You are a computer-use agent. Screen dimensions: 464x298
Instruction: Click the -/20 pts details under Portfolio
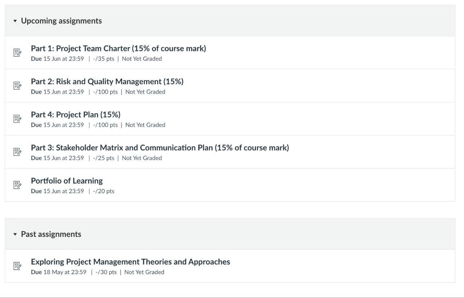click(104, 191)
